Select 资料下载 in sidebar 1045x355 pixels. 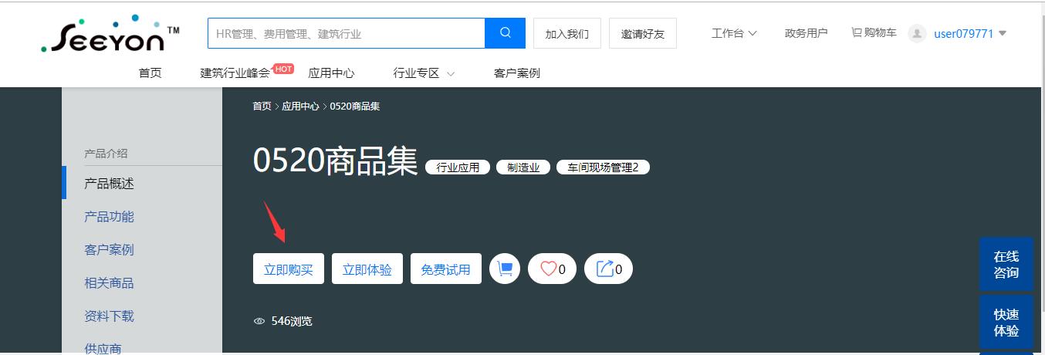109,316
